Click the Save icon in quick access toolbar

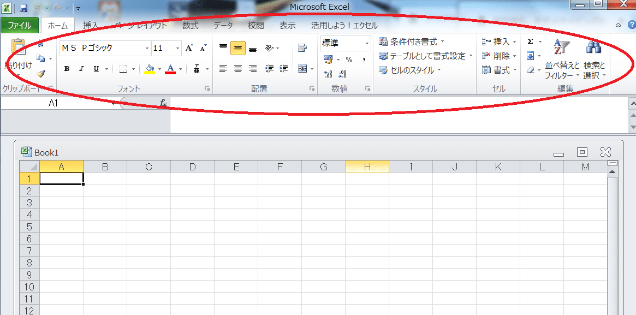(x=23, y=8)
